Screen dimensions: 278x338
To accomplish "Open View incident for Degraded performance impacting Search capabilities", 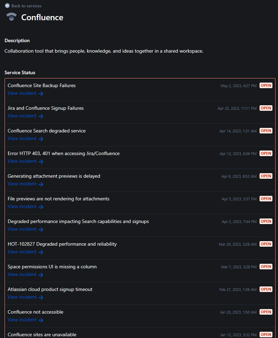I will point(22,229).
